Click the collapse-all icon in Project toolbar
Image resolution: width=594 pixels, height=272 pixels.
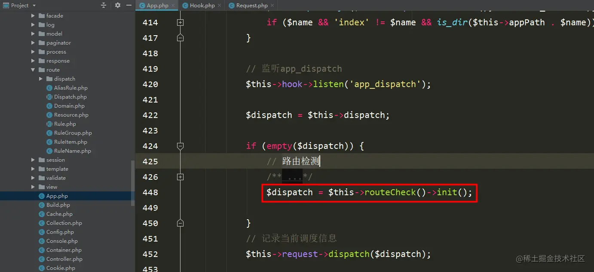pyautogui.click(x=103, y=5)
